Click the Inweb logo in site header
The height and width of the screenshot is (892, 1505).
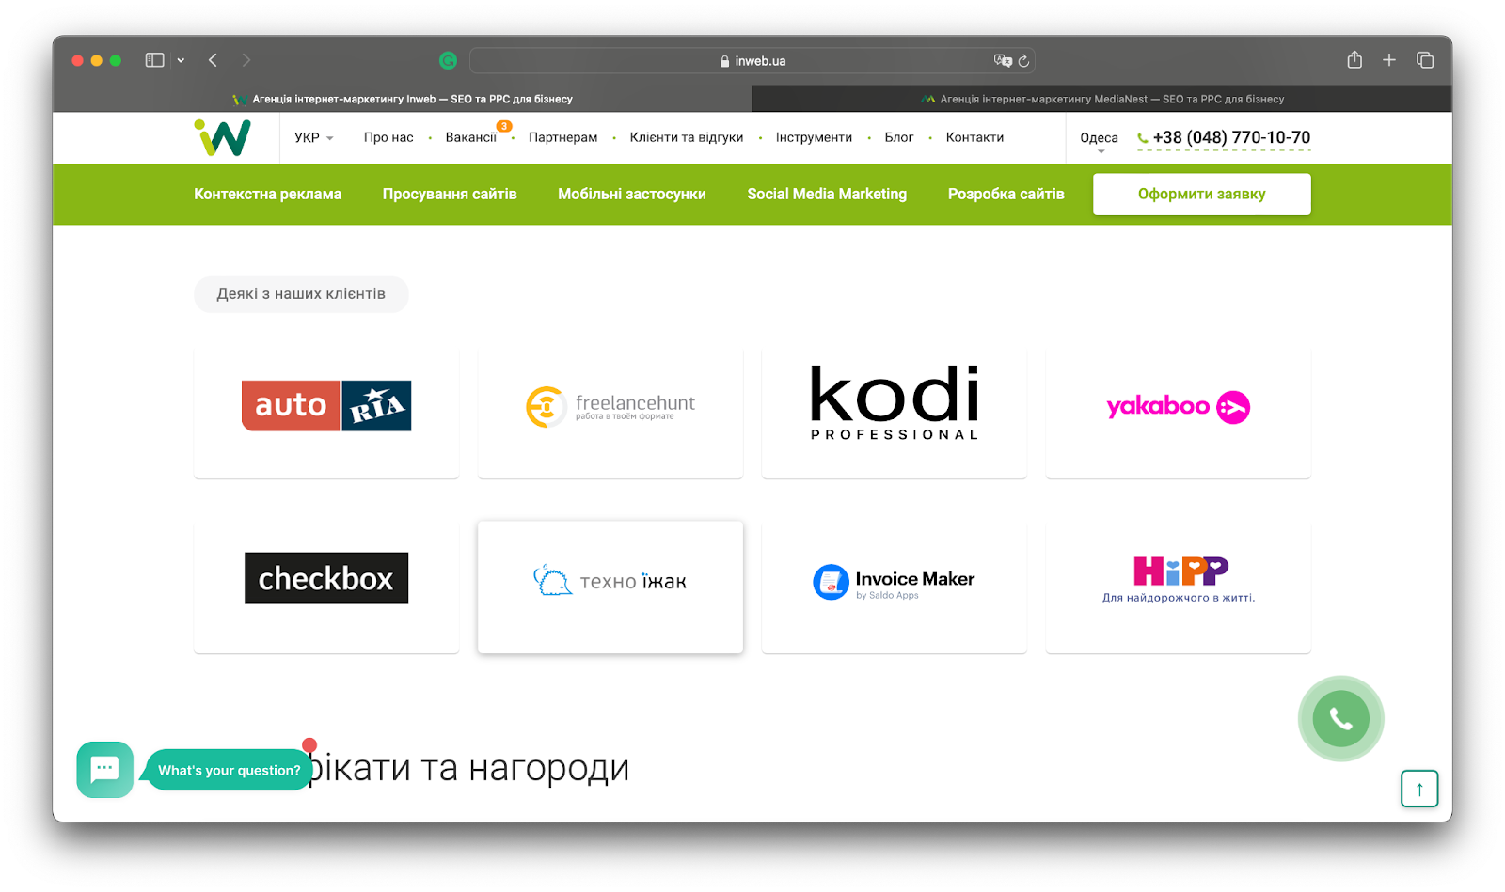tap(222, 137)
